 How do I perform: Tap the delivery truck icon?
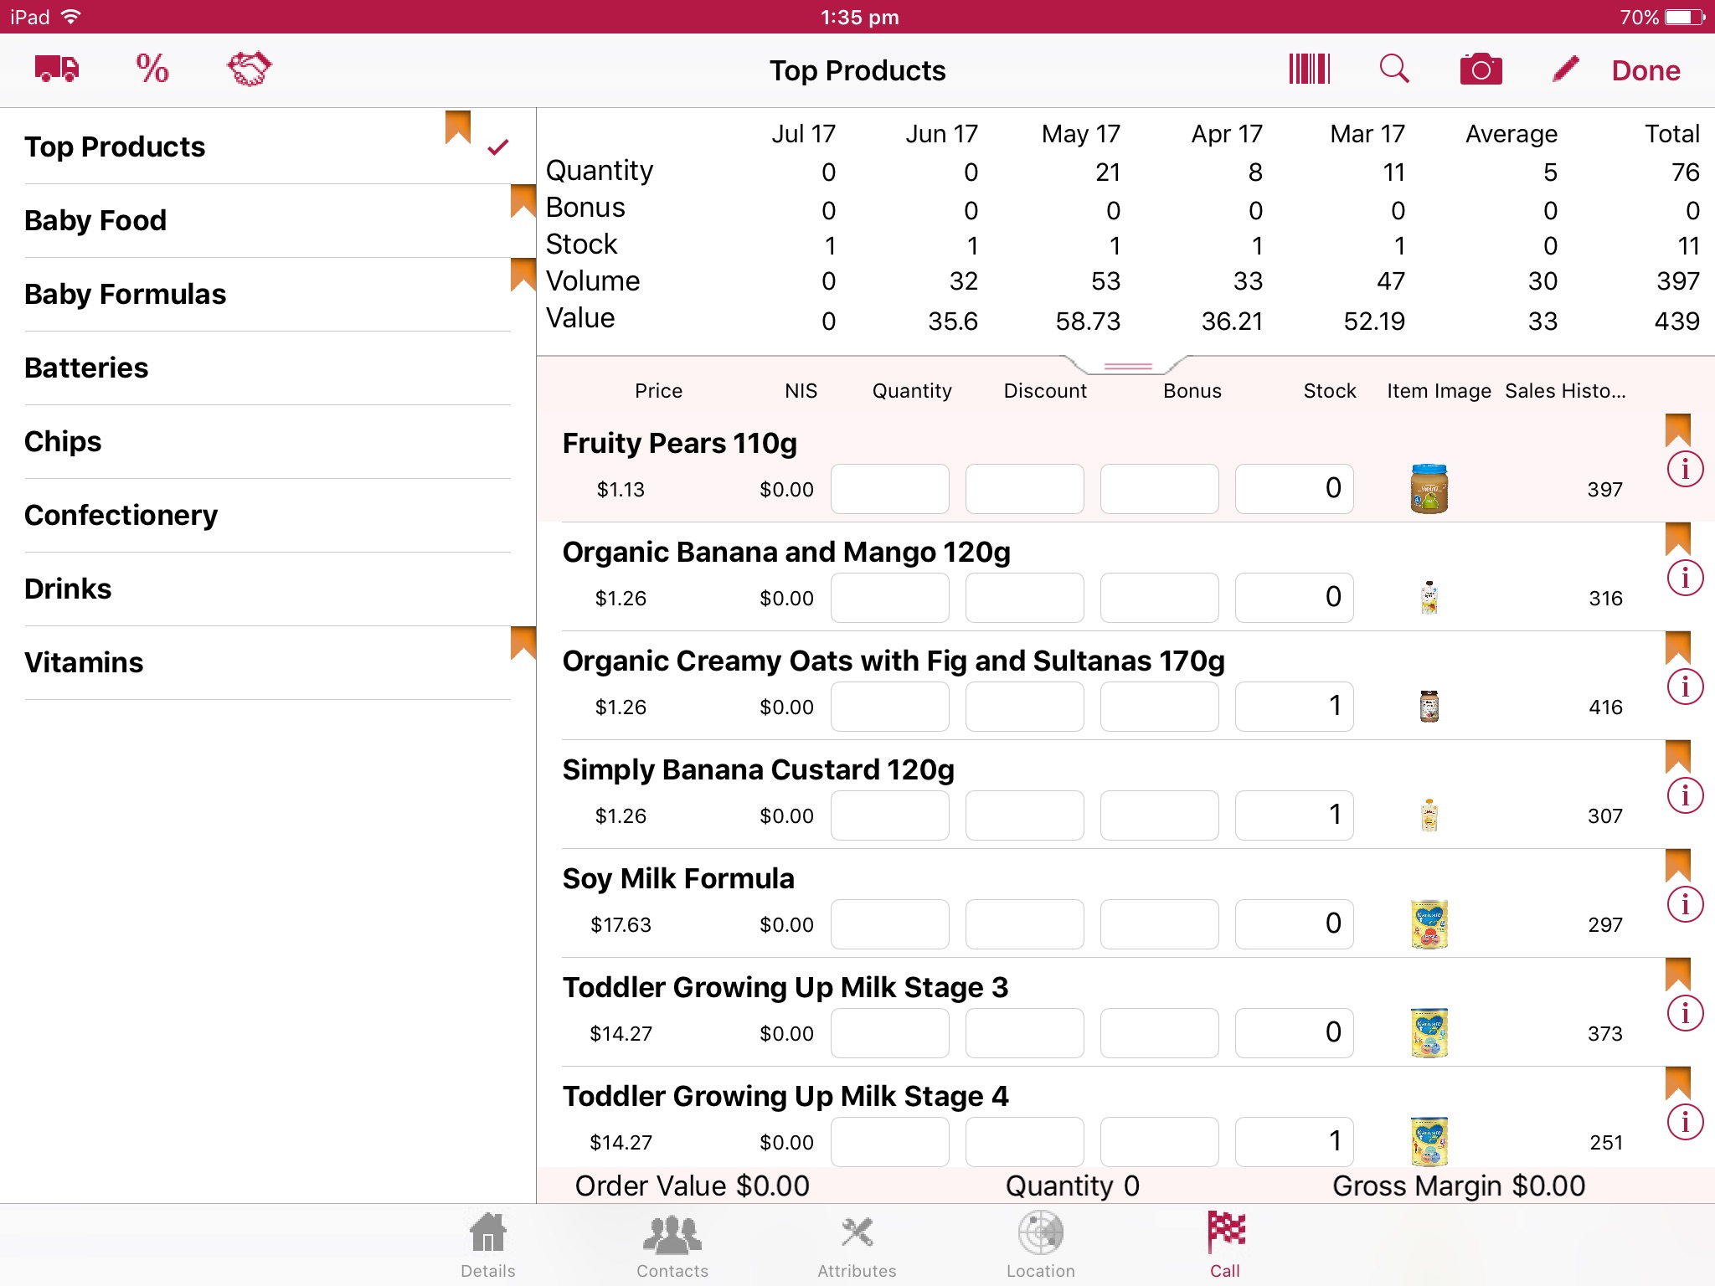pos(55,70)
